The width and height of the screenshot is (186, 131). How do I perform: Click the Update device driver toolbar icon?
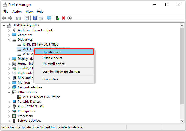(x=58, y=18)
